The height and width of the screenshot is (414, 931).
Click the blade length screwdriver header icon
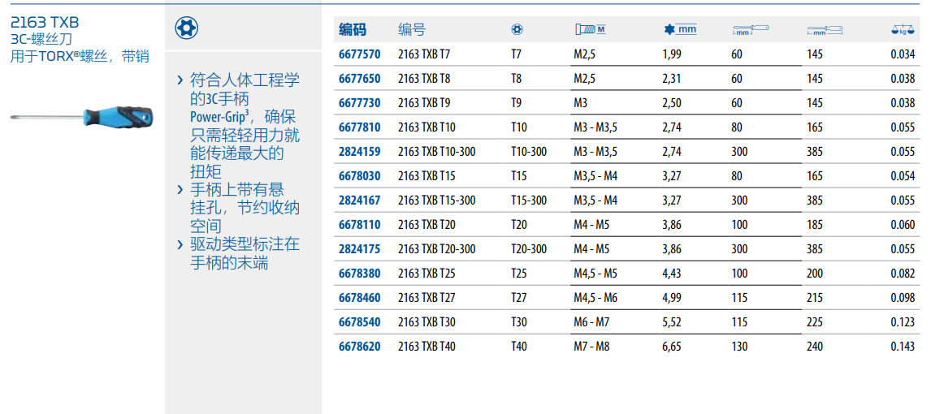click(x=750, y=30)
